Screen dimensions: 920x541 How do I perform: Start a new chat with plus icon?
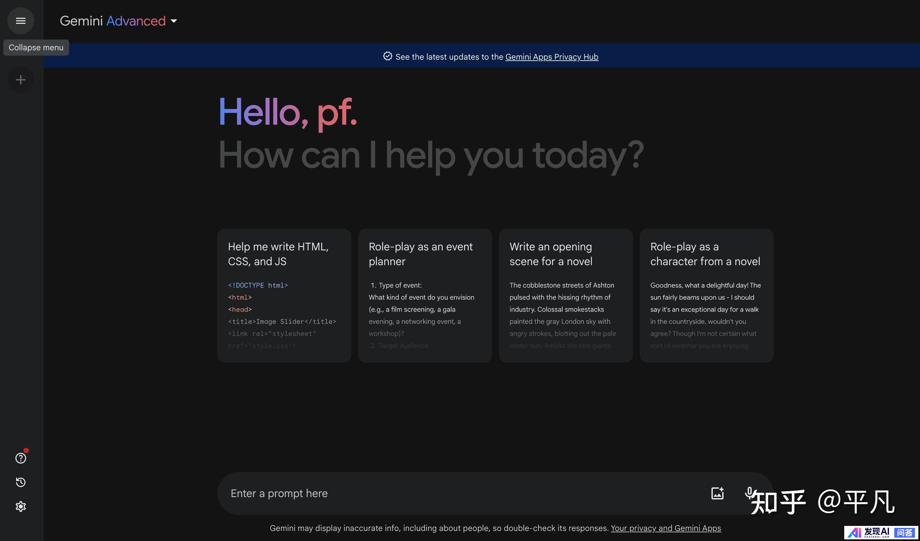(x=20, y=79)
